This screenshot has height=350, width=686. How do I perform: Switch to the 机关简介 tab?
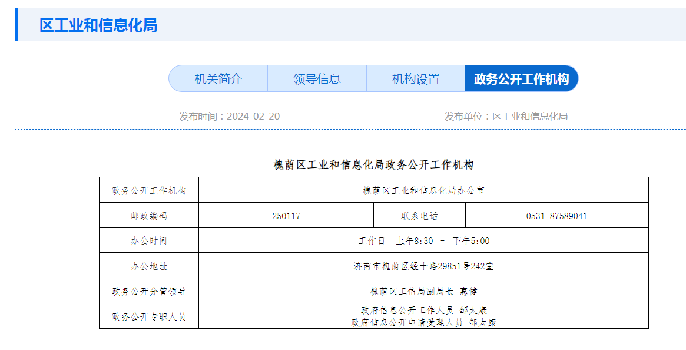point(218,79)
